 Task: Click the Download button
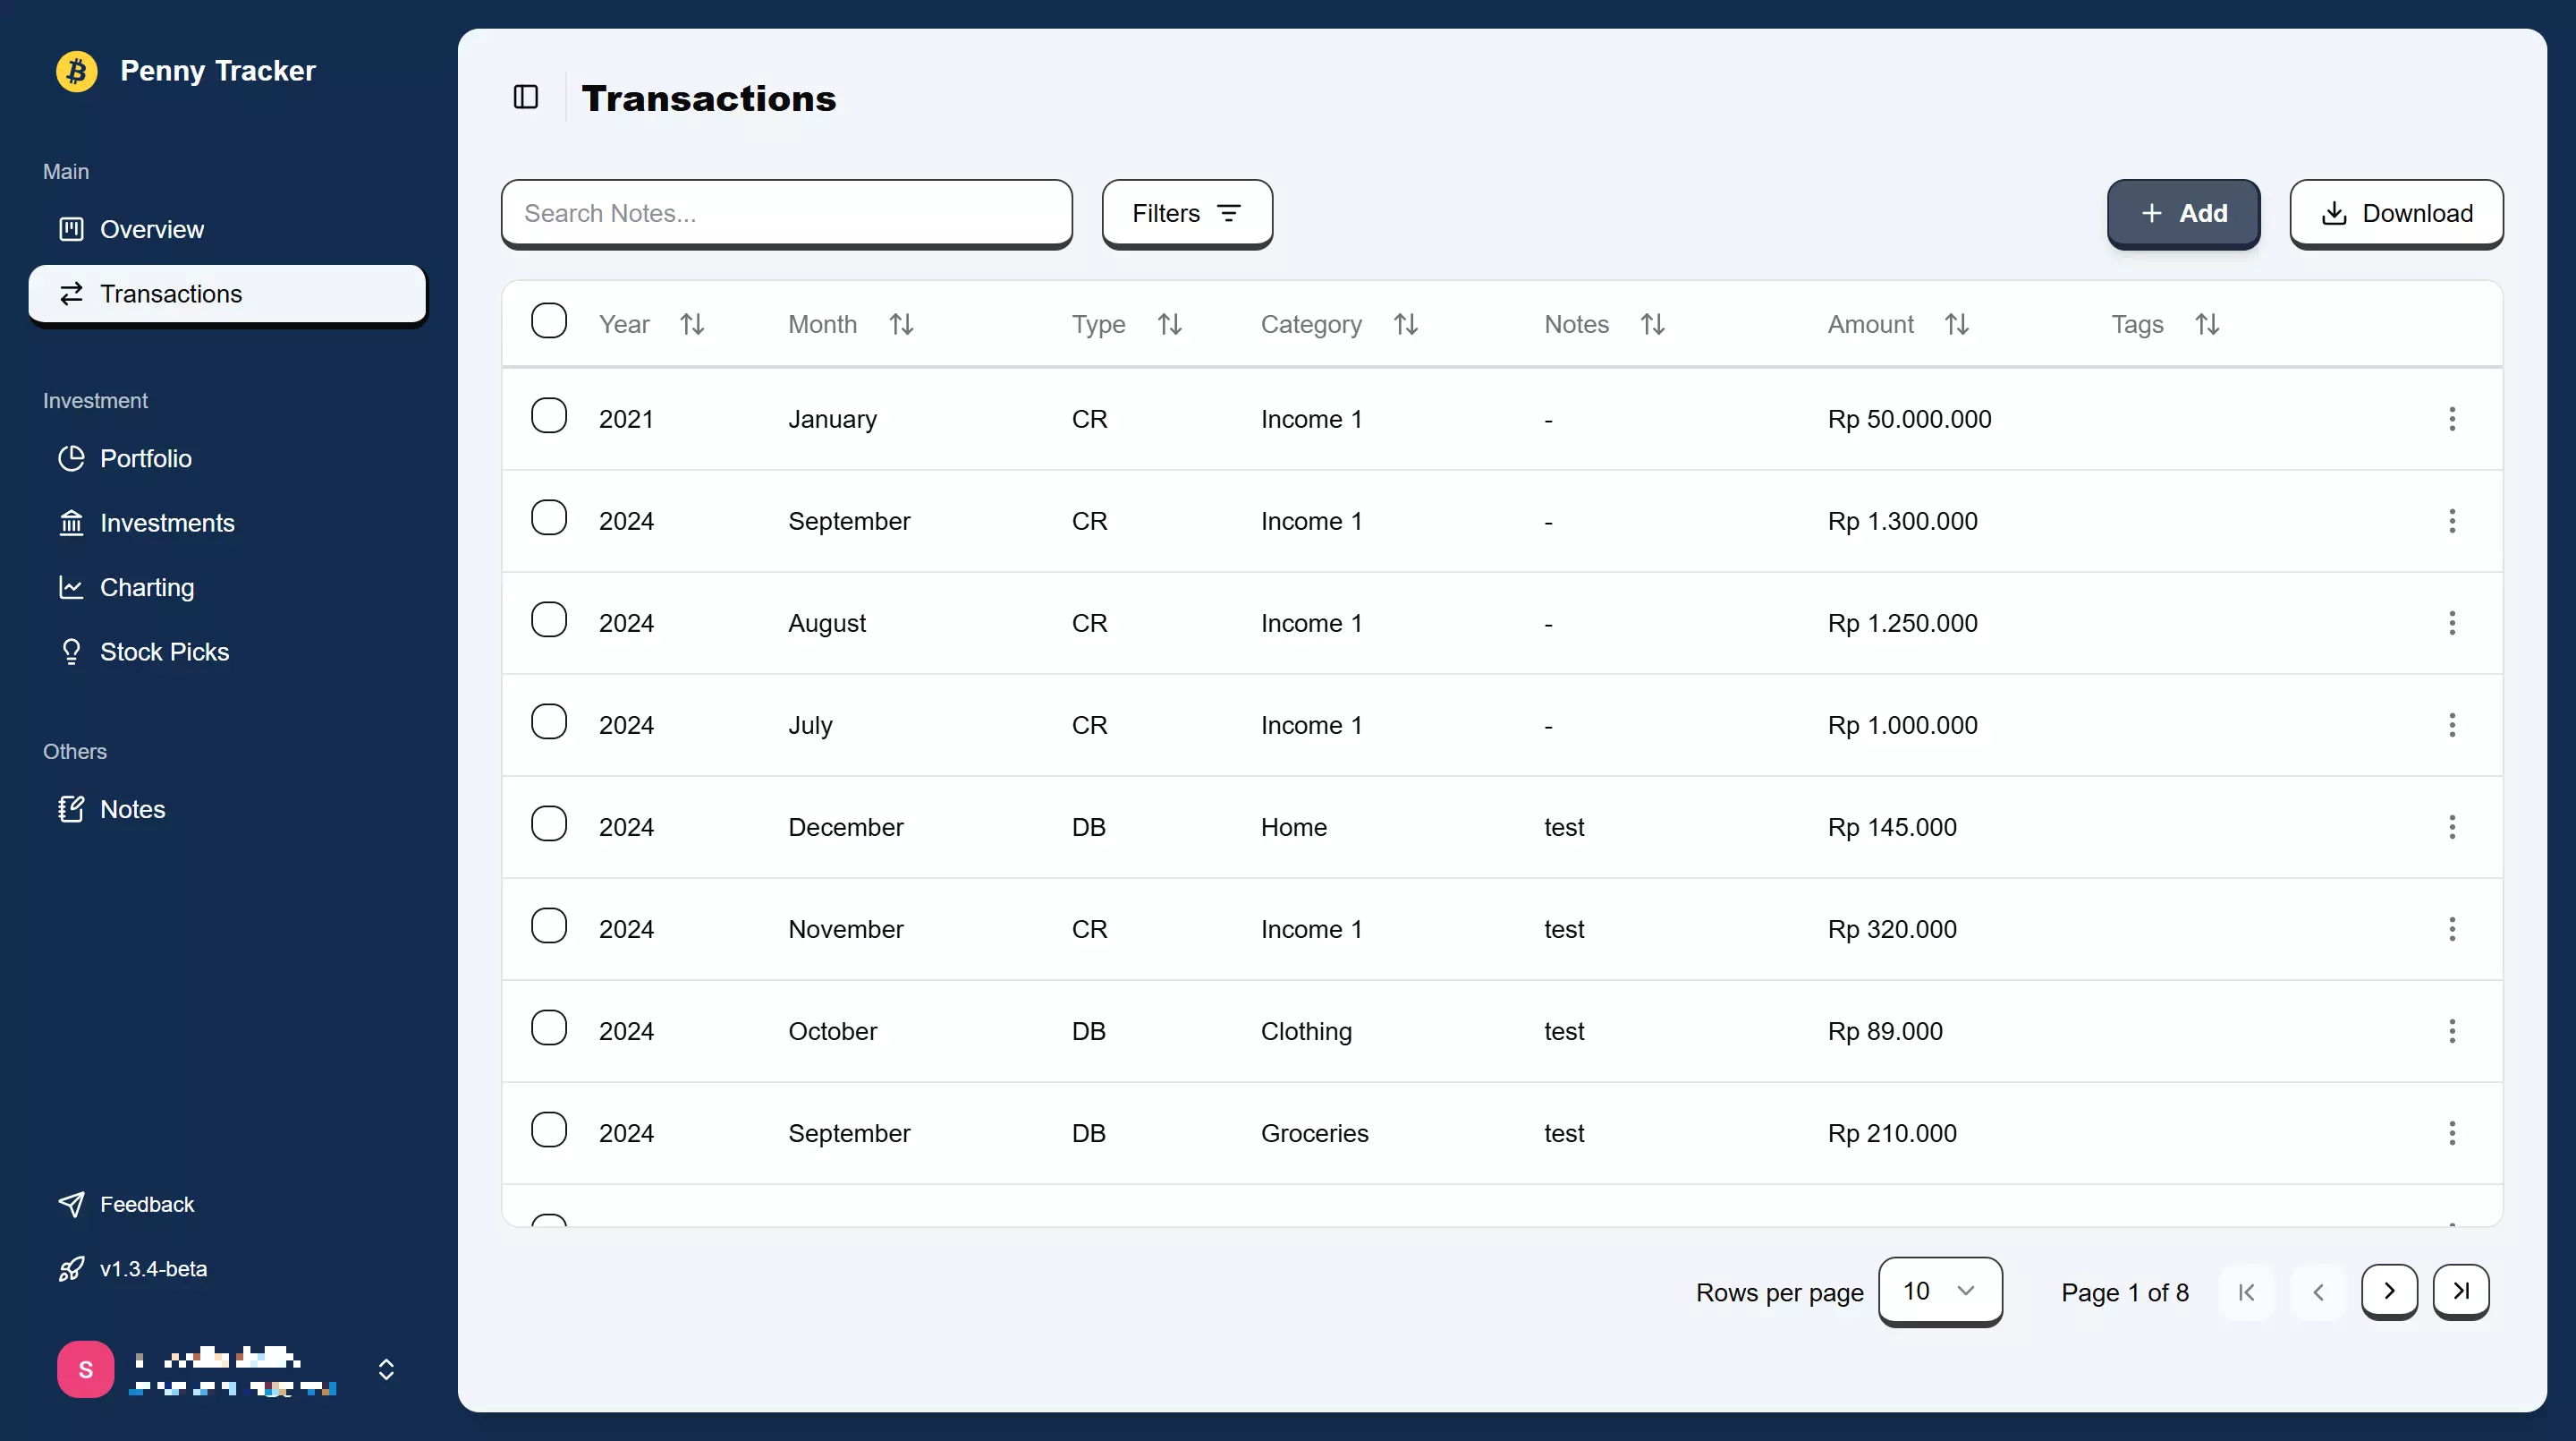pos(2396,213)
